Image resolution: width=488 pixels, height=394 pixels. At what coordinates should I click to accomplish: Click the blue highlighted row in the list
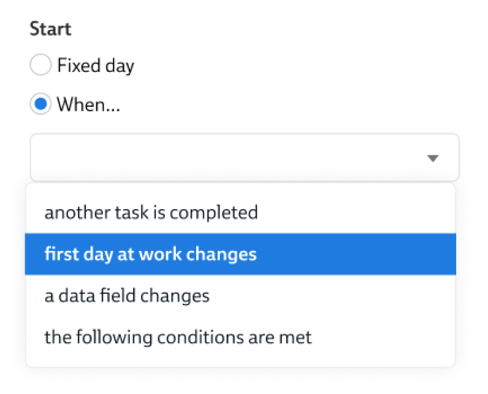240,254
